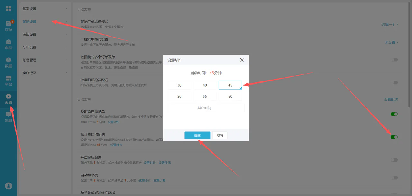Open the 消息 messages sidebar icon

pyautogui.click(x=9, y=117)
